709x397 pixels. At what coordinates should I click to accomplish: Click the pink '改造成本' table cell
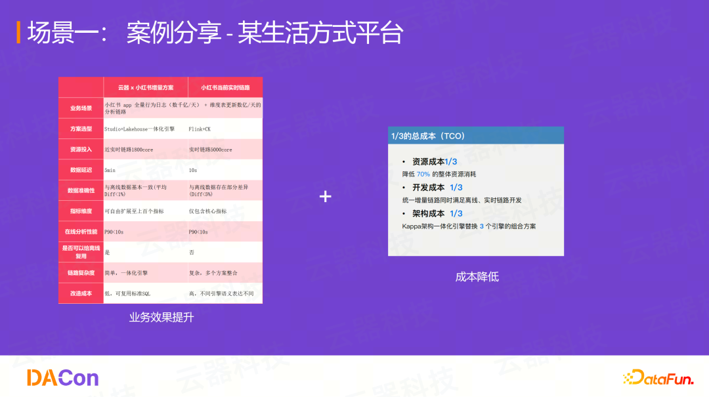[80, 293]
